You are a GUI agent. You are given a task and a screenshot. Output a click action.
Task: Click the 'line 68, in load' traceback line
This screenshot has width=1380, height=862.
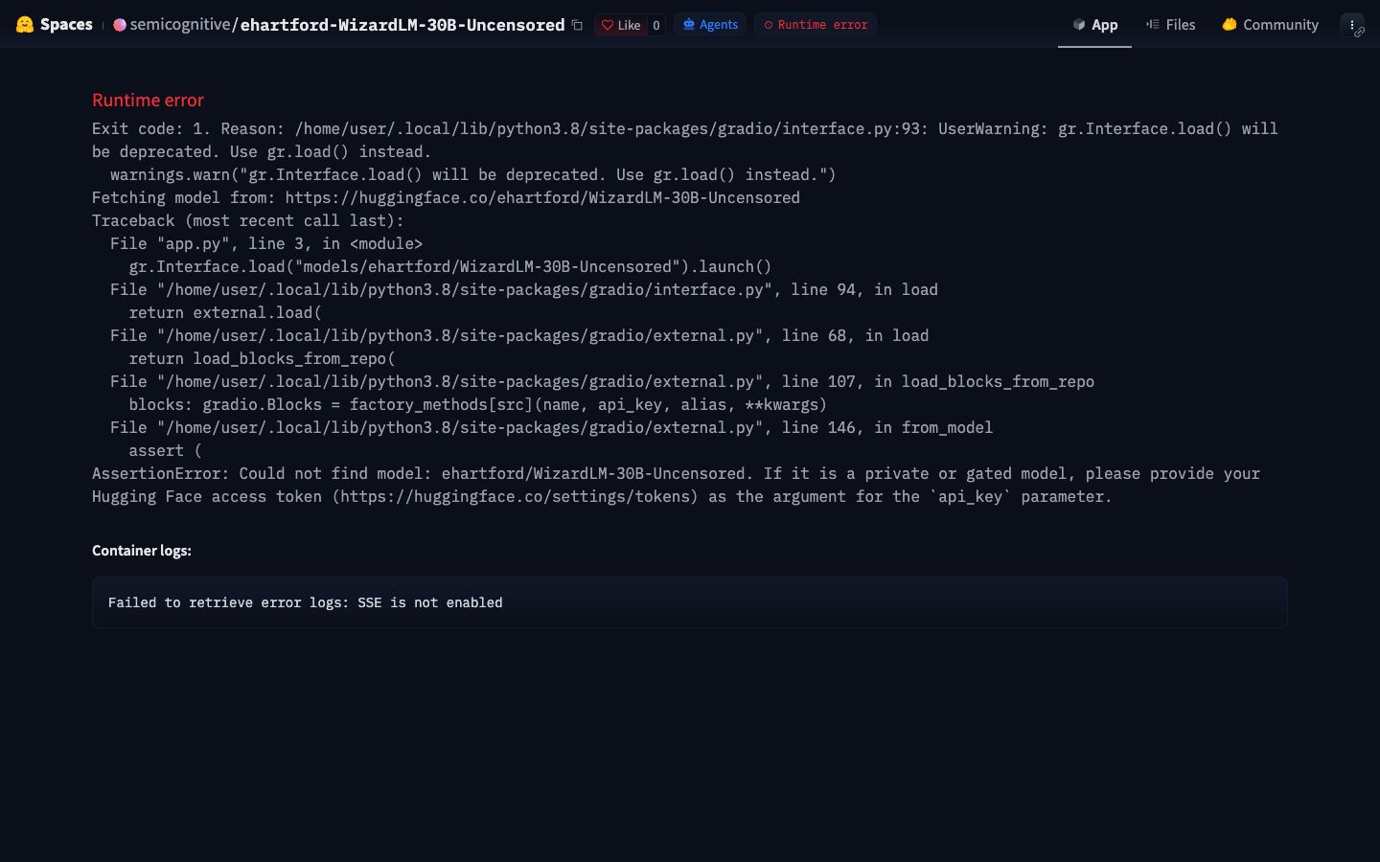pyautogui.click(x=519, y=335)
